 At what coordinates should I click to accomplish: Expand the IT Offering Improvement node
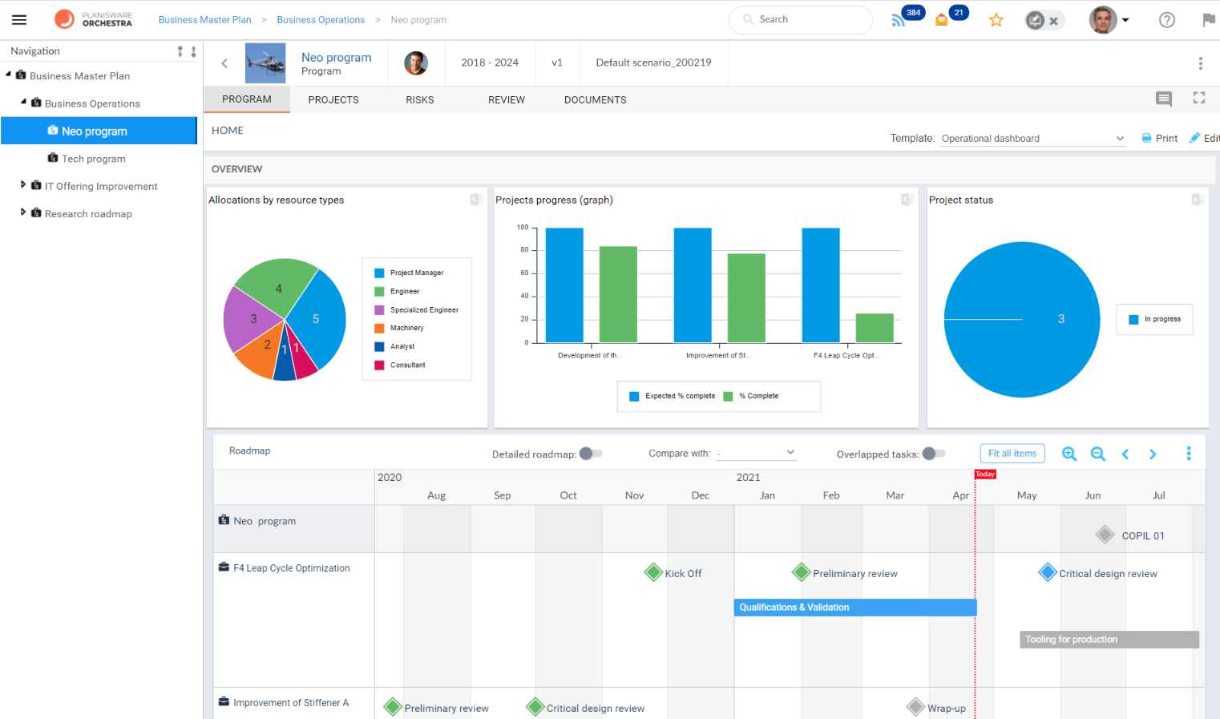(x=23, y=185)
